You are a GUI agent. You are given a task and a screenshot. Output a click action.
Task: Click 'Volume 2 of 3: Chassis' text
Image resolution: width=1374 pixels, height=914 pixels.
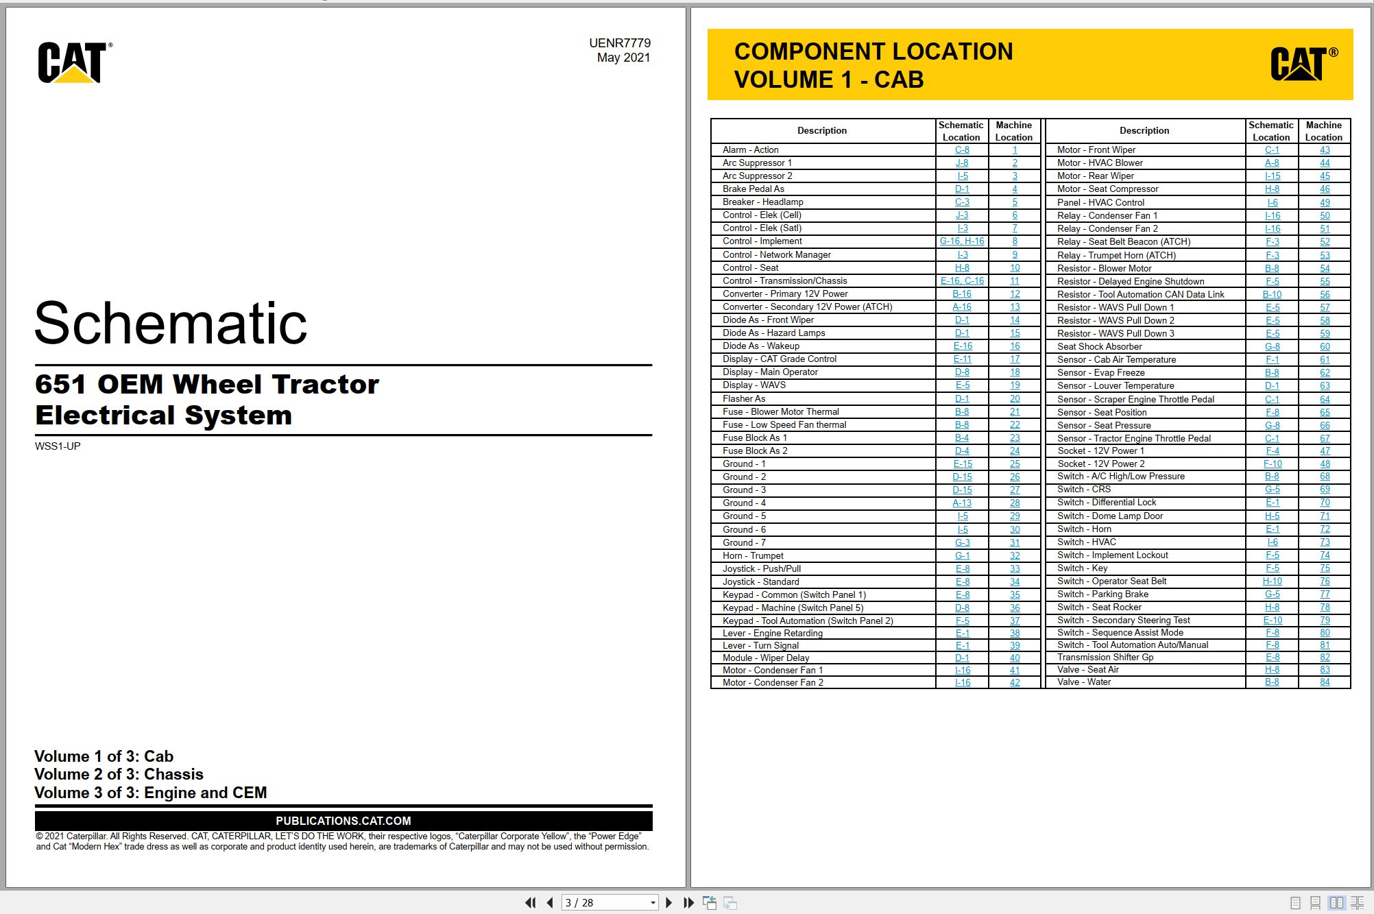point(119,774)
